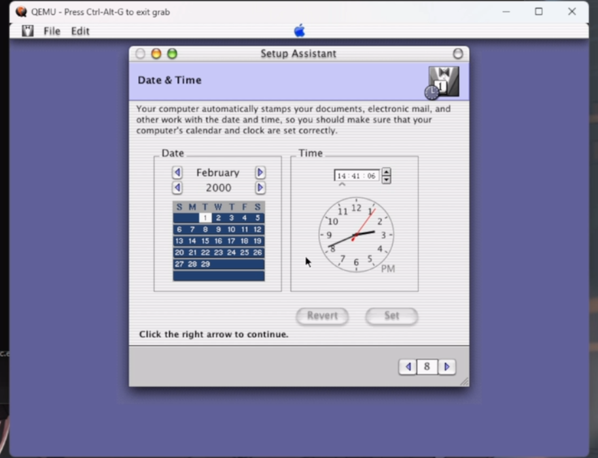Click the analog clock face

(x=356, y=235)
